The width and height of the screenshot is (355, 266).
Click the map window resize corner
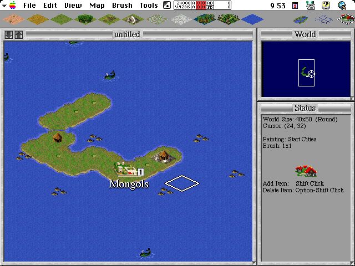(254, 263)
